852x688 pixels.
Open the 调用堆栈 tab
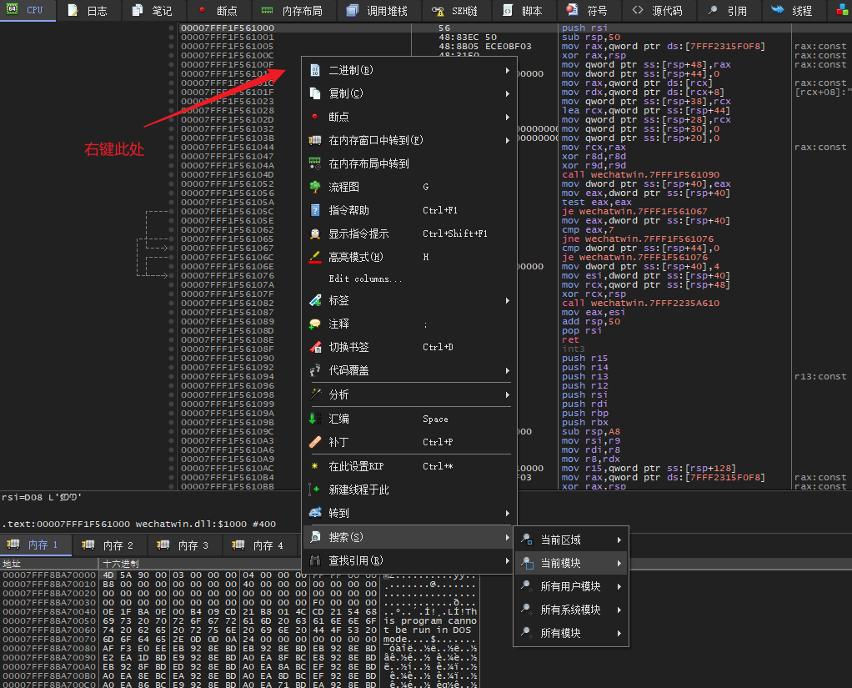coord(377,11)
